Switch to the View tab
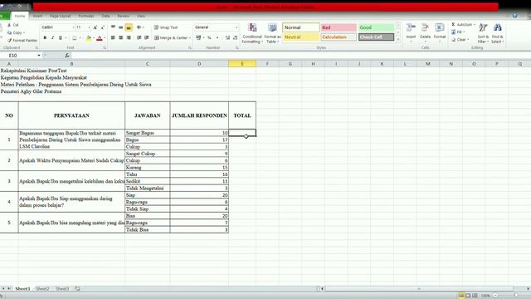This screenshot has width=531, height=299. pyautogui.click(x=141, y=16)
